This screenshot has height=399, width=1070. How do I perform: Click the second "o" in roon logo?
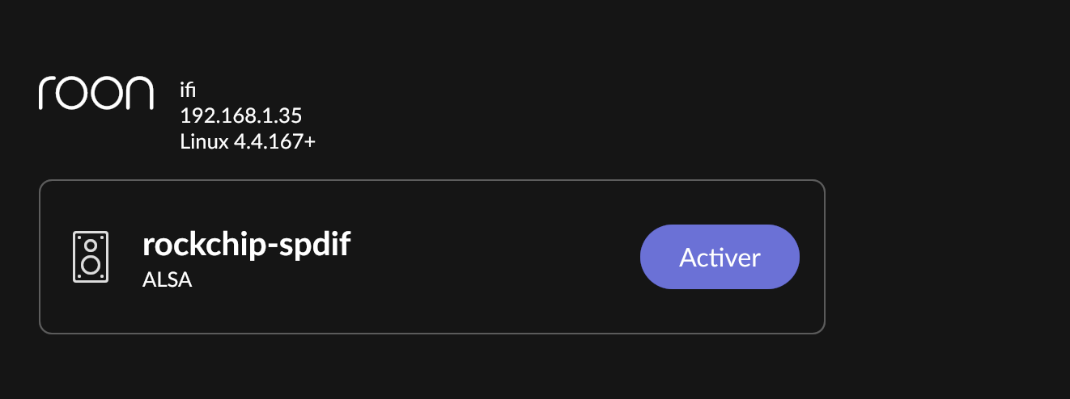pos(106,94)
